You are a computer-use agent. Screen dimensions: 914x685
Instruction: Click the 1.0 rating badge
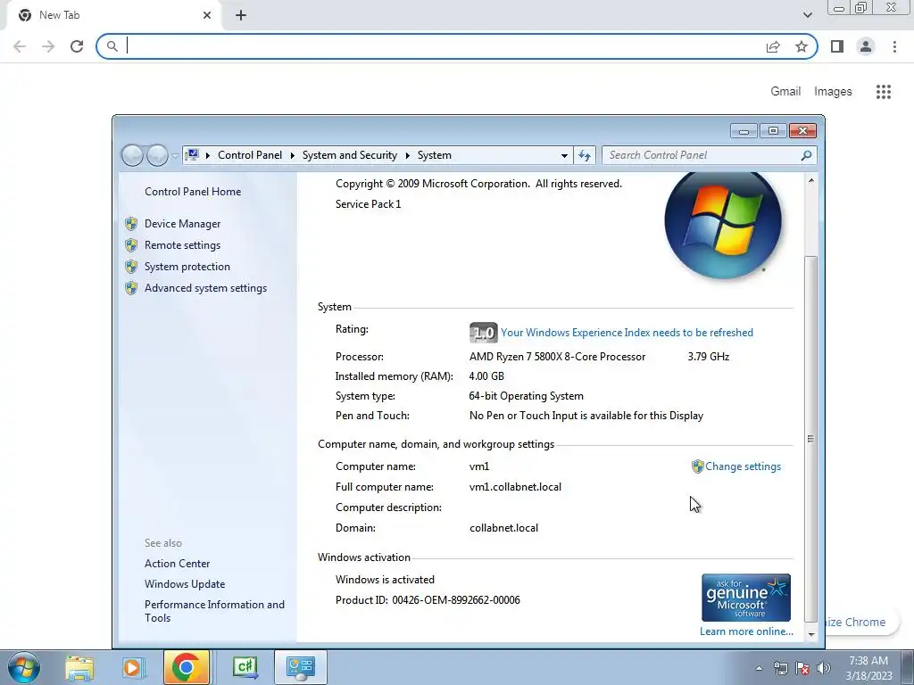click(483, 333)
